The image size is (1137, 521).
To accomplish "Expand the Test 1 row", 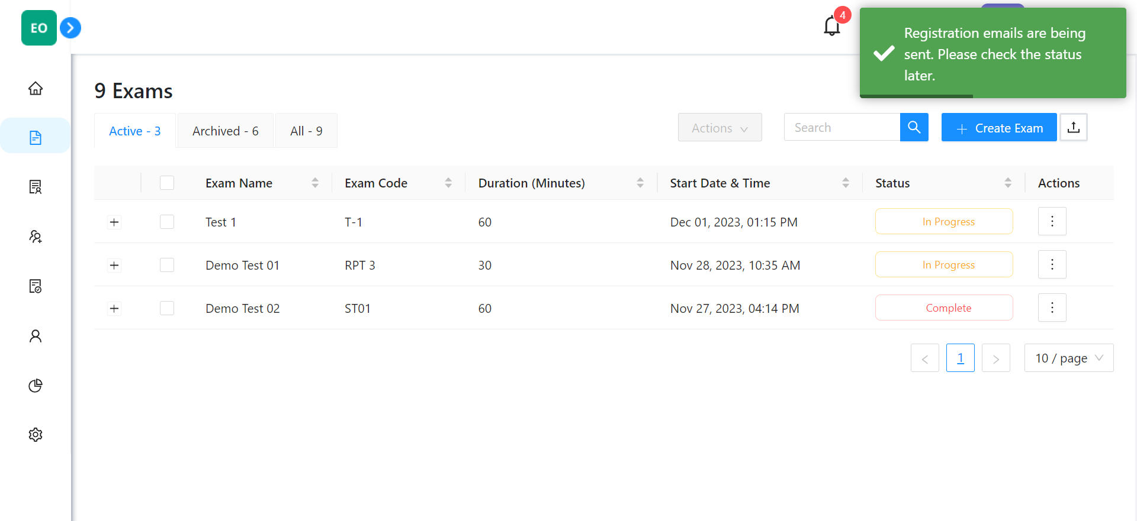I will 114,222.
